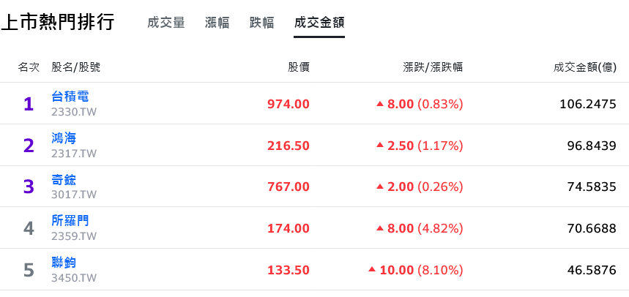Screen dimensions: 629x297
Task: Click the 2330.TW ticker code
Action: (x=74, y=112)
